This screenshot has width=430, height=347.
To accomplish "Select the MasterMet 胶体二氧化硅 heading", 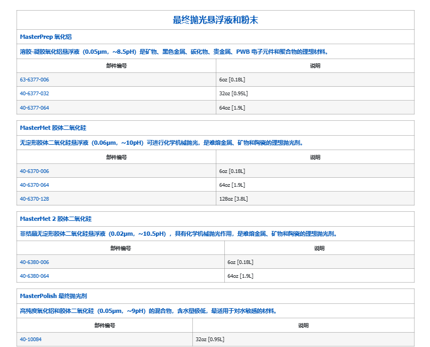I will pyautogui.click(x=53, y=128).
